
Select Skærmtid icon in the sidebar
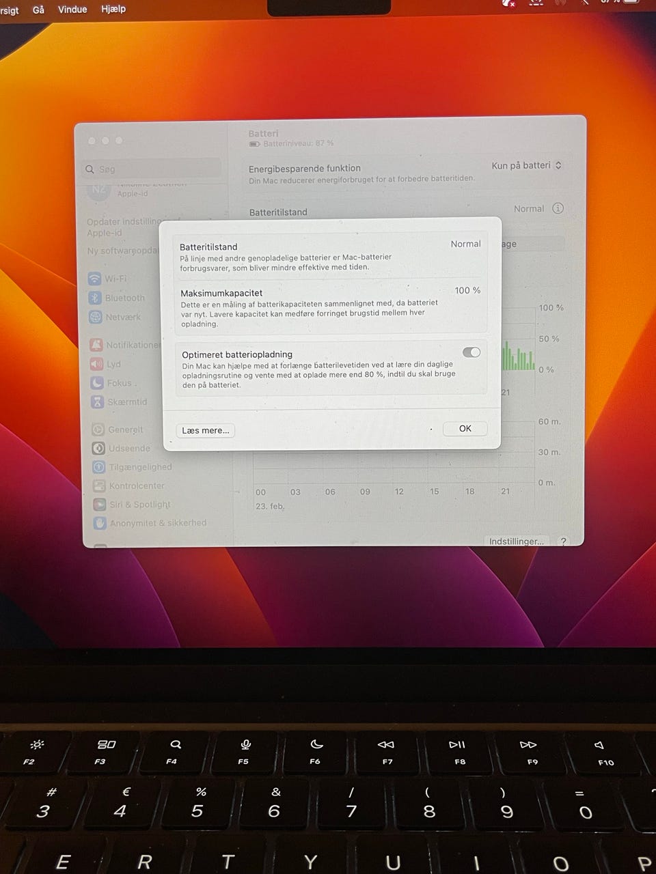click(97, 401)
